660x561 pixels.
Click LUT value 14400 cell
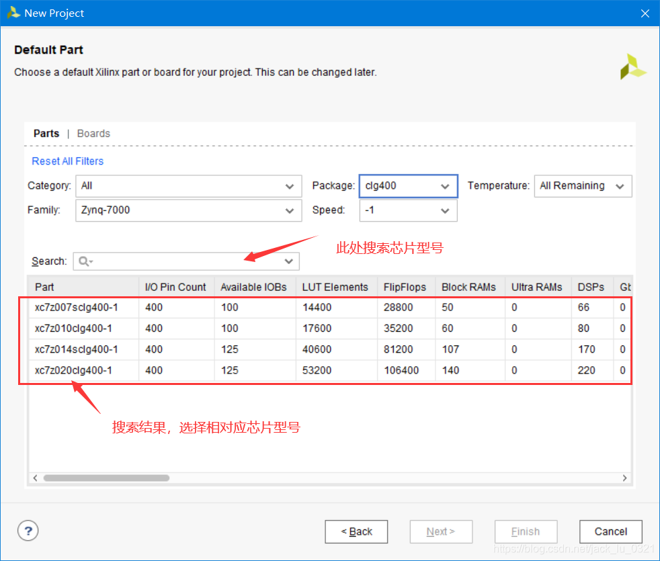(336, 307)
